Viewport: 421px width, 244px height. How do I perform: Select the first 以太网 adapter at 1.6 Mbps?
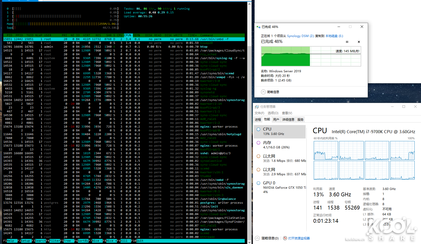click(280, 158)
